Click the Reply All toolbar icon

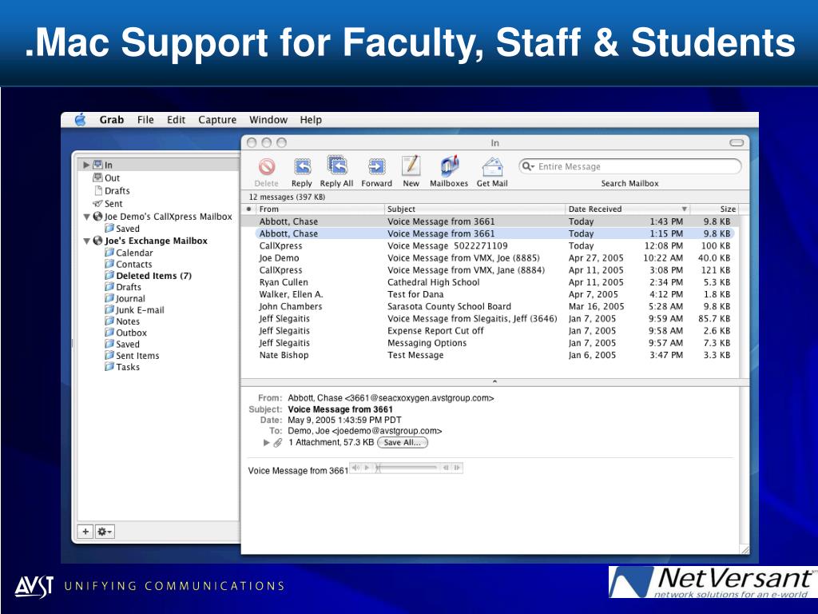pos(337,165)
